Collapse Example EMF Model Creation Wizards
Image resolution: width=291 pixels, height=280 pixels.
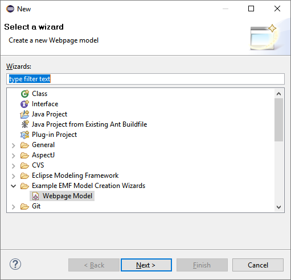coord(13,186)
